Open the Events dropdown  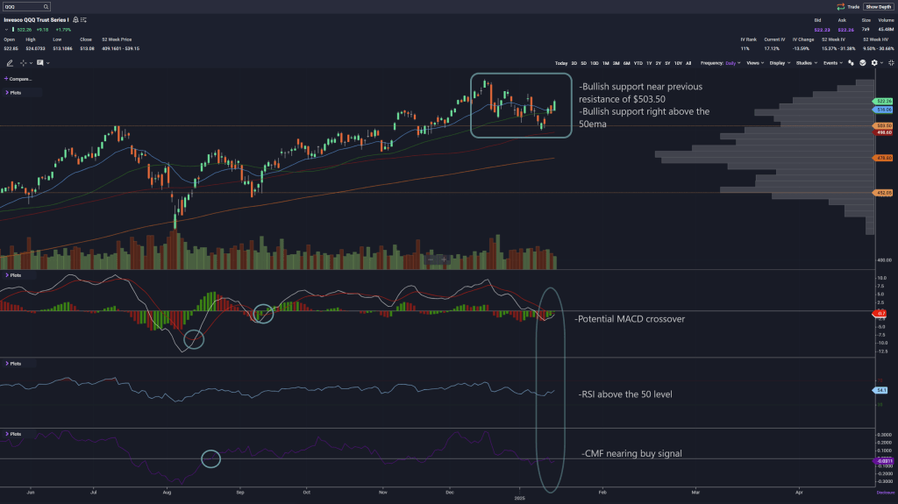pyautogui.click(x=833, y=63)
